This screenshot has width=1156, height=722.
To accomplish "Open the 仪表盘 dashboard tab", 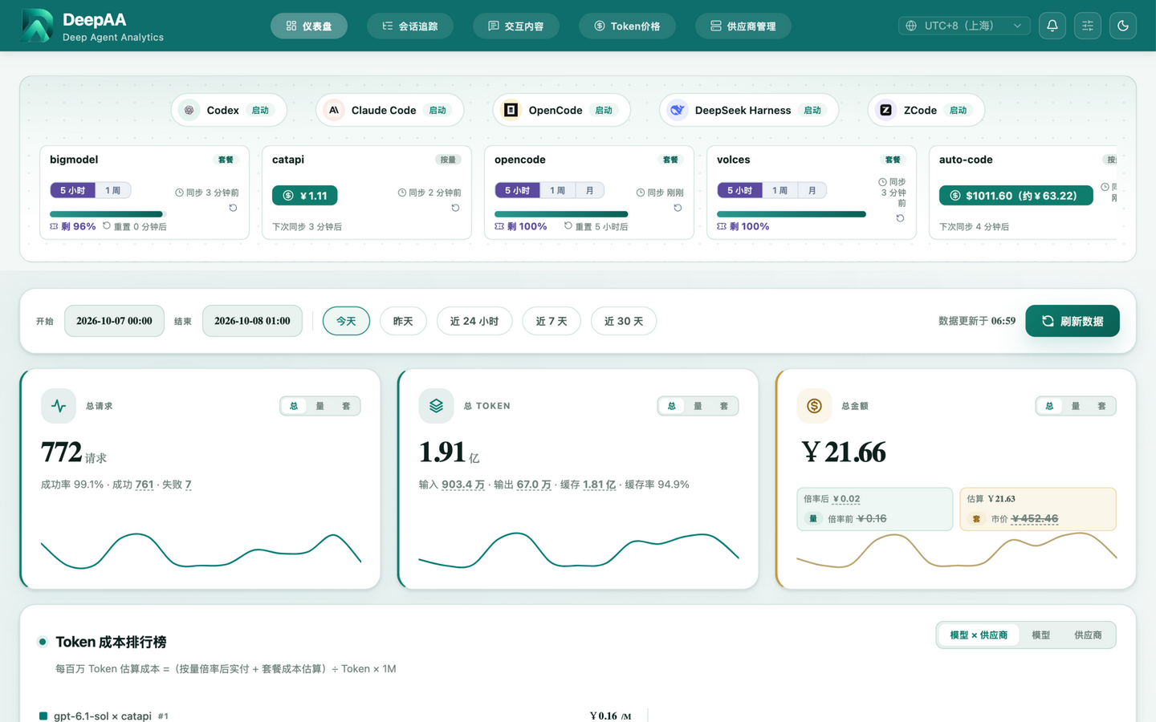I will (309, 26).
